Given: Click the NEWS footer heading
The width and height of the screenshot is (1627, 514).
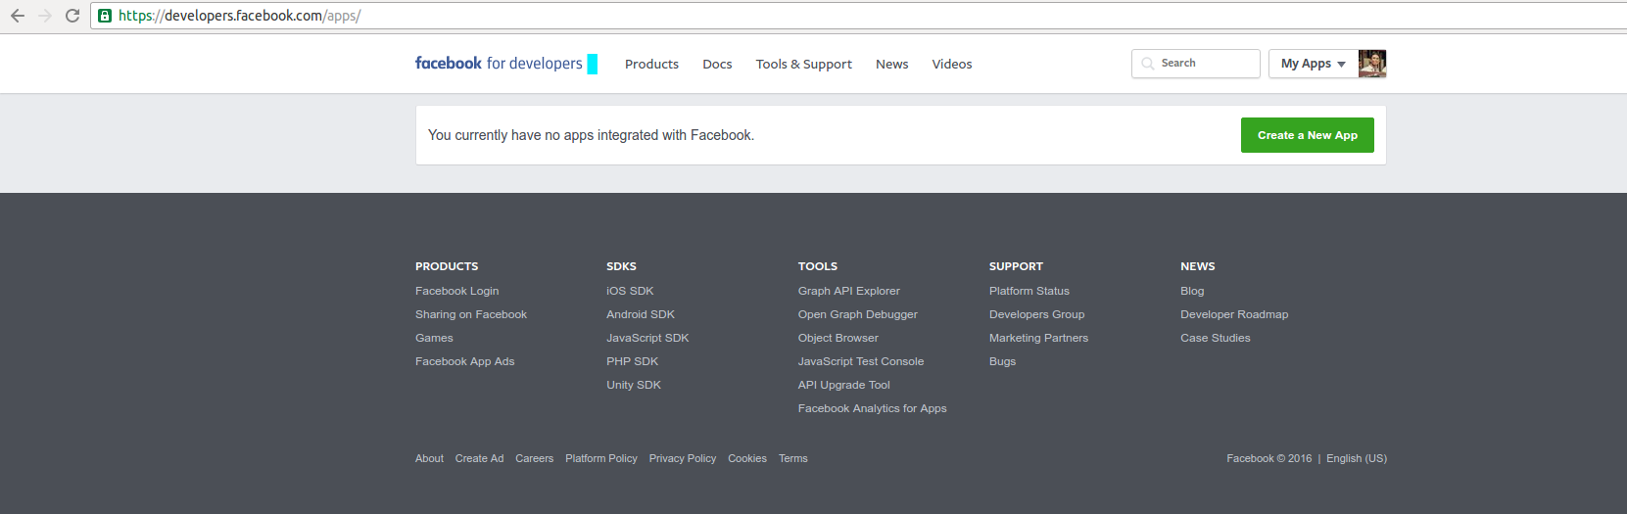Looking at the screenshot, I should point(1197,266).
